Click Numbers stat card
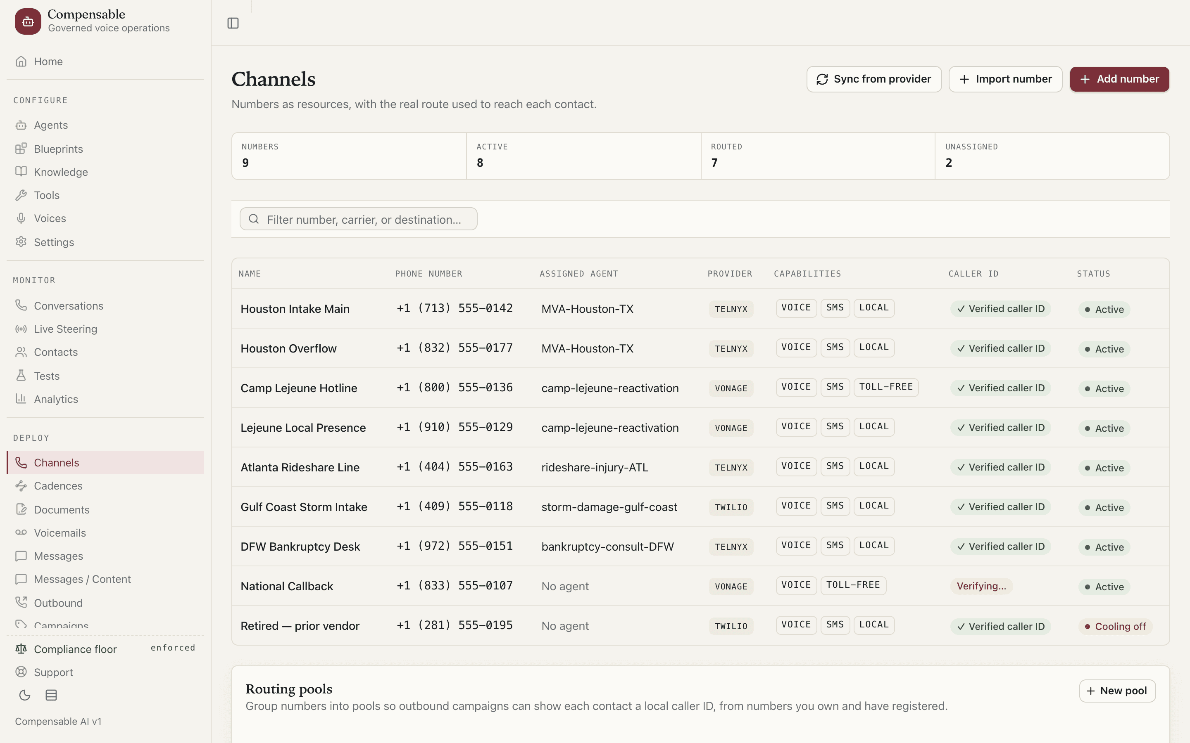 click(x=349, y=156)
